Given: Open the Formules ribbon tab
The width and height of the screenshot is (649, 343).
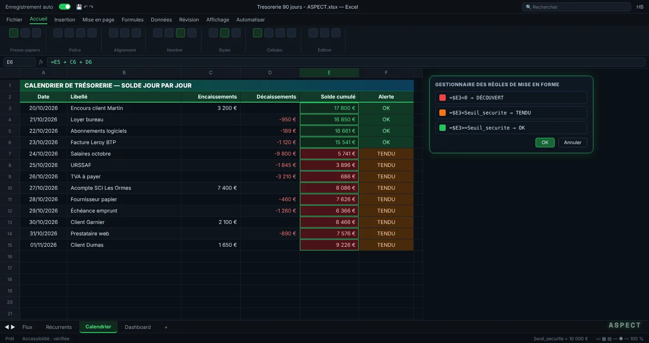Looking at the screenshot, I should [133, 20].
